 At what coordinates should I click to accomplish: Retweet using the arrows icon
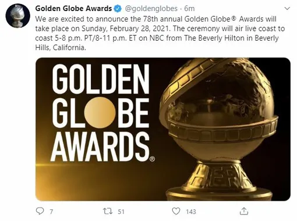pyautogui.click(x=108, y=211)
